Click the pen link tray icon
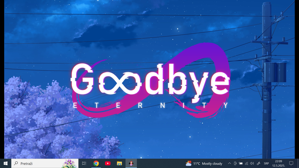This screenshot has height=168, width=299. [258, 163]
